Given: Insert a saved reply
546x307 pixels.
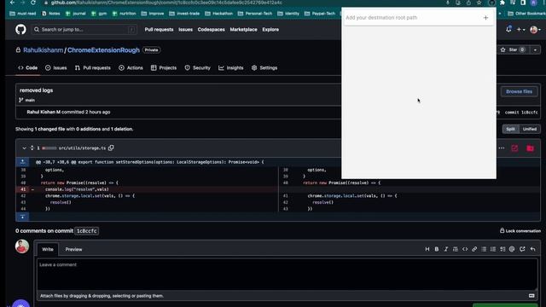Looking at the screenshot, I should [532, 249].
